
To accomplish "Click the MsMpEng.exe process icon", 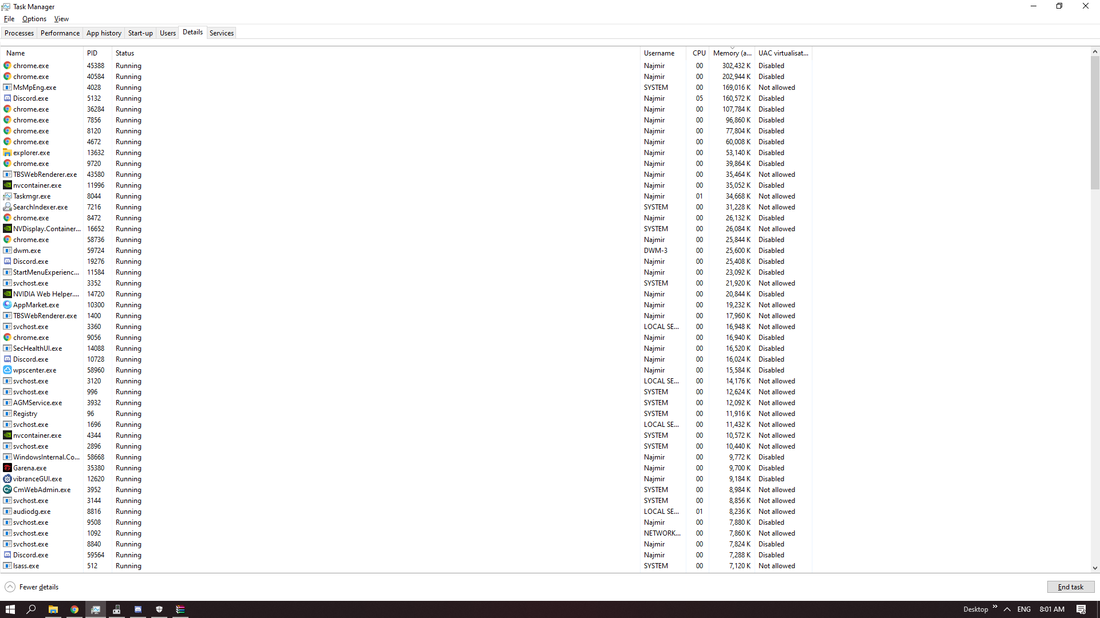I will click(x=7, y=87).
